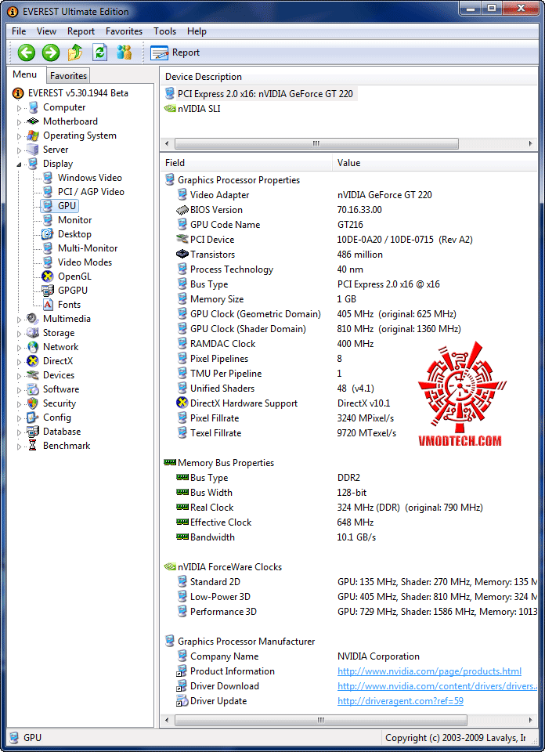
Task: Switch to the Menu tab
Action: coord(25,74)
